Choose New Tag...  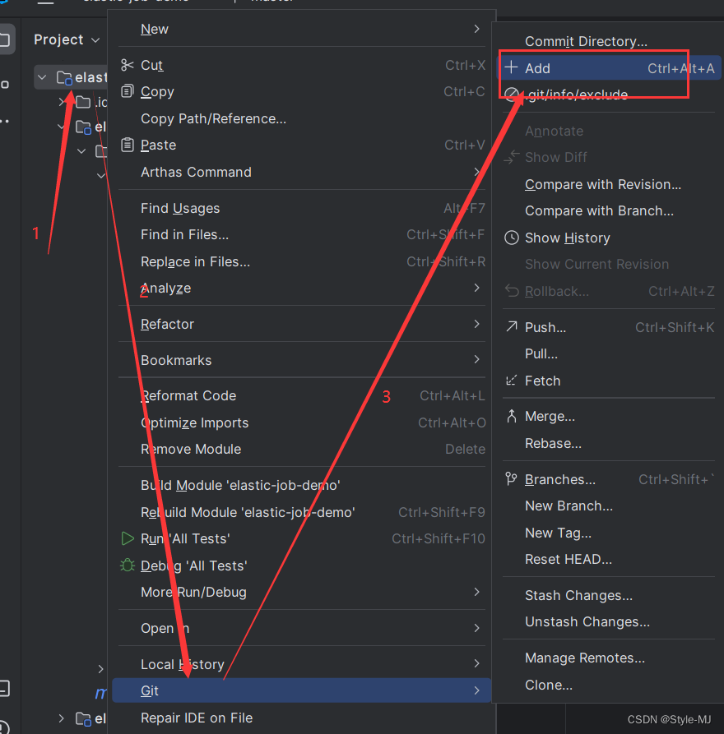click(x=609, y=533)
